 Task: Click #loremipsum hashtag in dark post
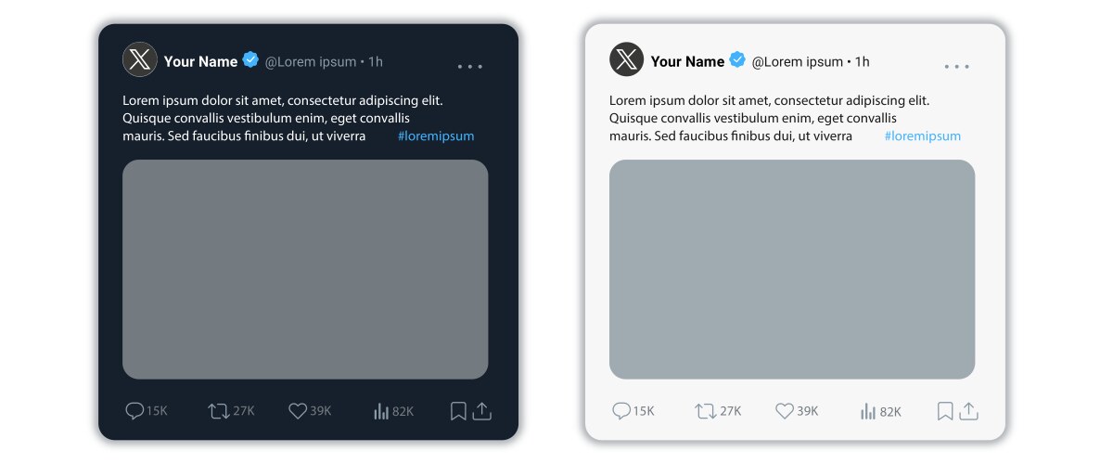coord(436,136)
